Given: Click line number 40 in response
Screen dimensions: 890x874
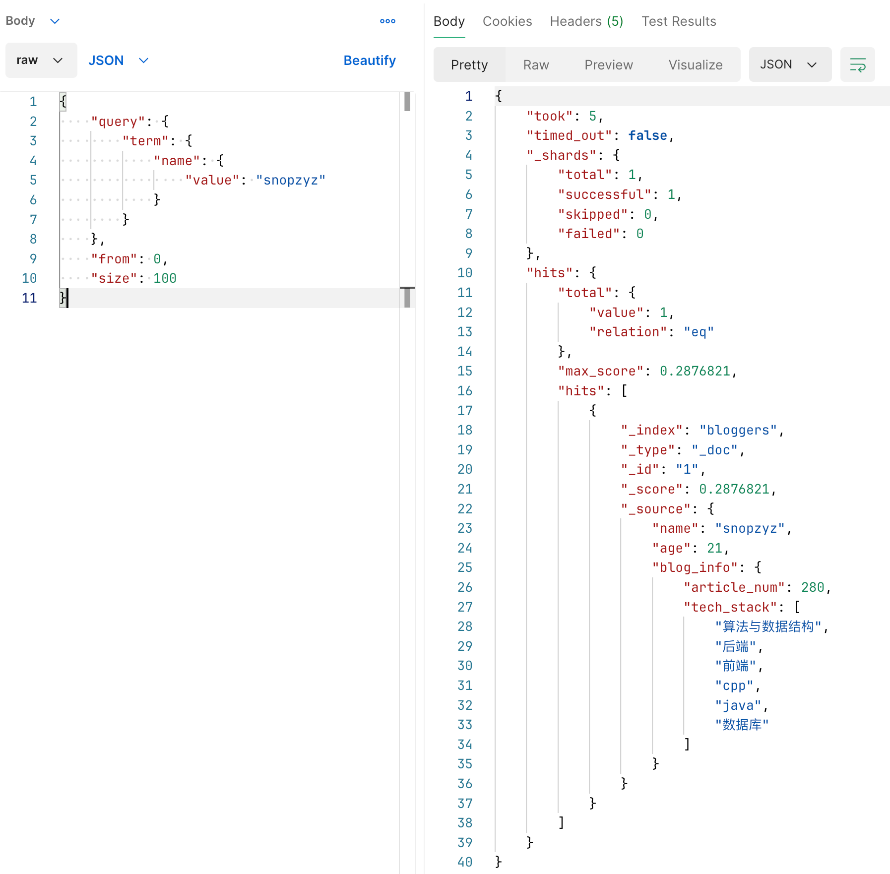Looking at the screenshot, I should pyautogui.click(x=465, y=862).
